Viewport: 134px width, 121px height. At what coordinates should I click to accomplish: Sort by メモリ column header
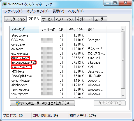pyautogui.click(x=76, y=30)
